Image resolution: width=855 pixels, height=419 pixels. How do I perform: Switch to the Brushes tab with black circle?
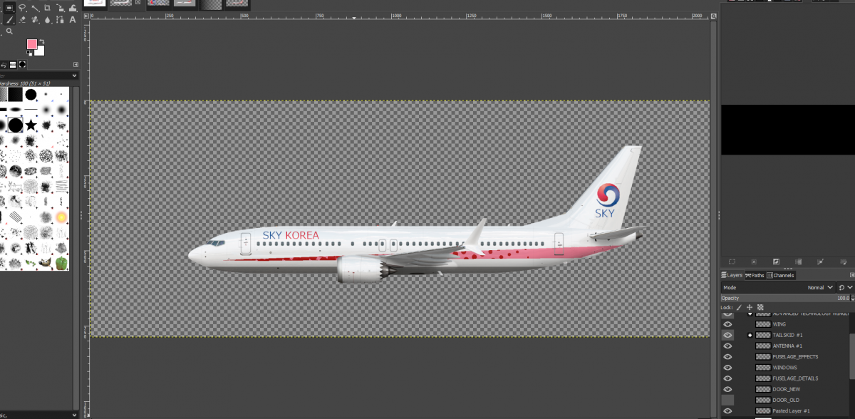click(22, 64)
